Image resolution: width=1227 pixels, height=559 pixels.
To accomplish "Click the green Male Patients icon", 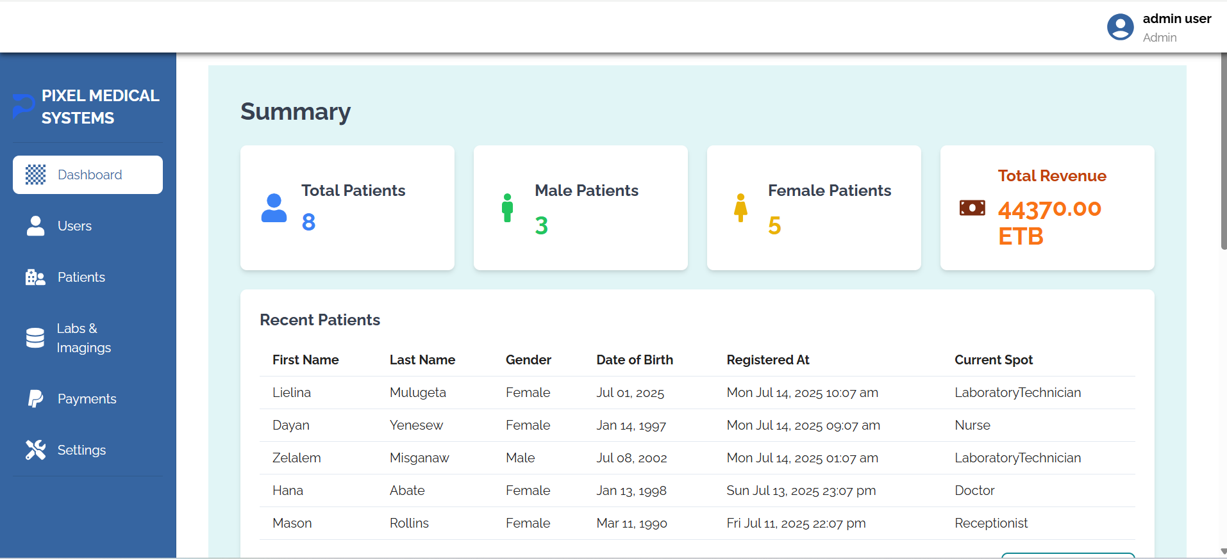I will pos(508,208).
